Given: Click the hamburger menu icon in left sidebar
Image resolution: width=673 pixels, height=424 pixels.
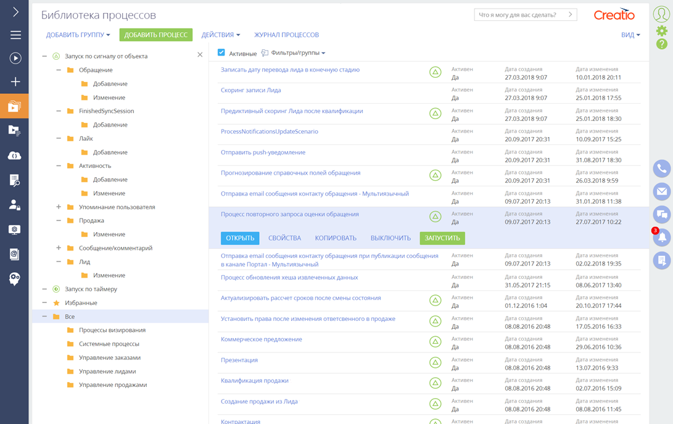Looking at the screenshot, I should coord(15,35).
